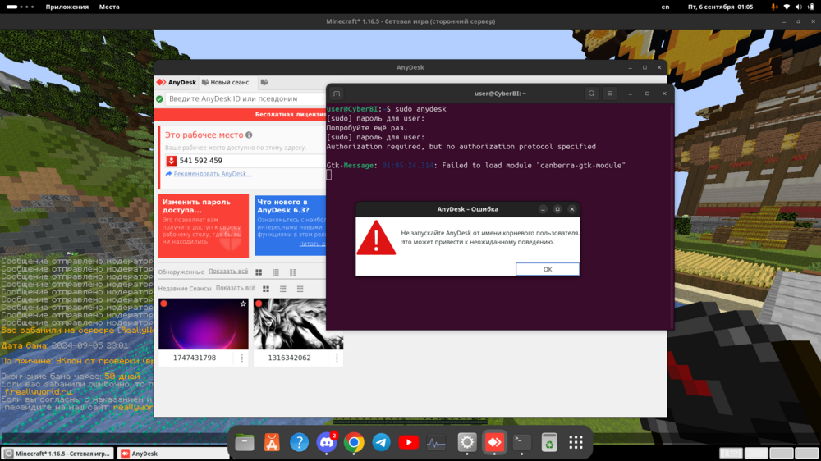Select the ID text 541 592 459
This screenshot has width=821, height=461.
click(200, 161)
